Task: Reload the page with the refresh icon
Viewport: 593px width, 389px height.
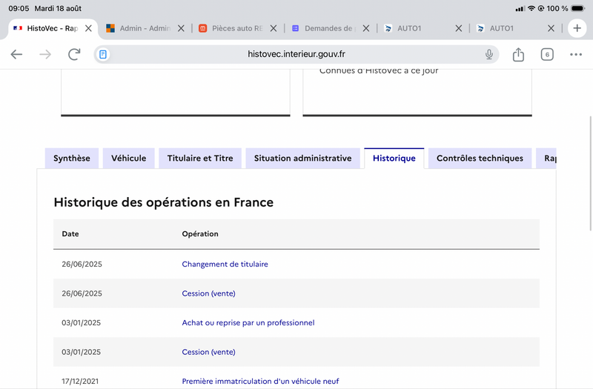Action: [x=74, y=54]
